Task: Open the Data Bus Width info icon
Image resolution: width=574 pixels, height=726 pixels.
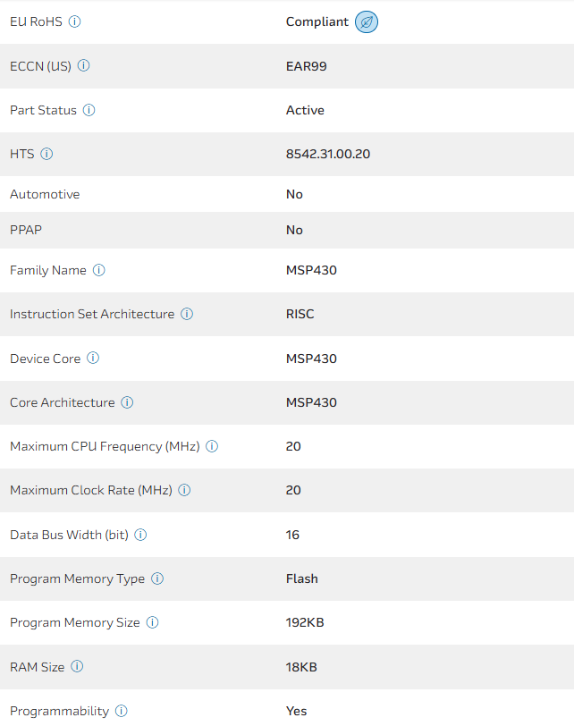Action: [140, 535]
